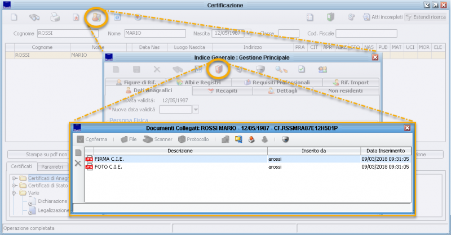Click the X delete icon beside document list

coord(78,163)
